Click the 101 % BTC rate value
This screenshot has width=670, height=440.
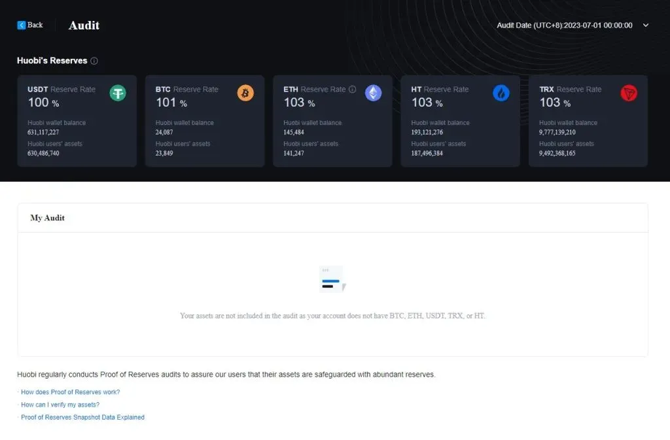coord(171,103)
